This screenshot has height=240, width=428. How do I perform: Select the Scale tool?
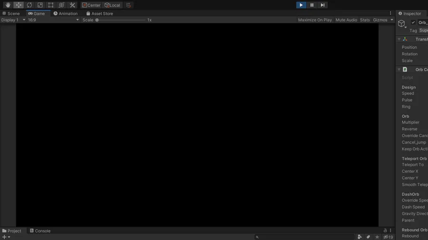pyautogui.click(x=40, y=5)
